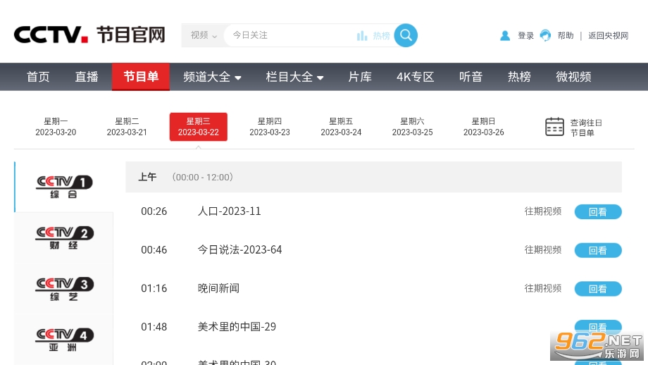Select the CCTV-1 综合 channel logo
Screen dimensions: 648x365
(64, 187)
